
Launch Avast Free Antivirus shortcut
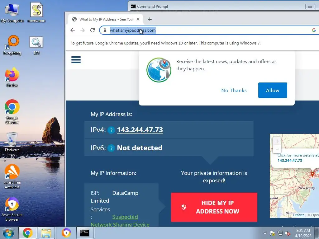coord(12,176)
